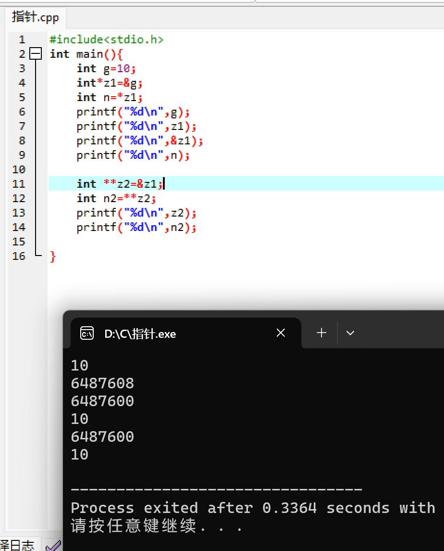Viewport: 444px width, 551px height.
Task: Click the printf line printing &z1
Action: coord(140,141)
